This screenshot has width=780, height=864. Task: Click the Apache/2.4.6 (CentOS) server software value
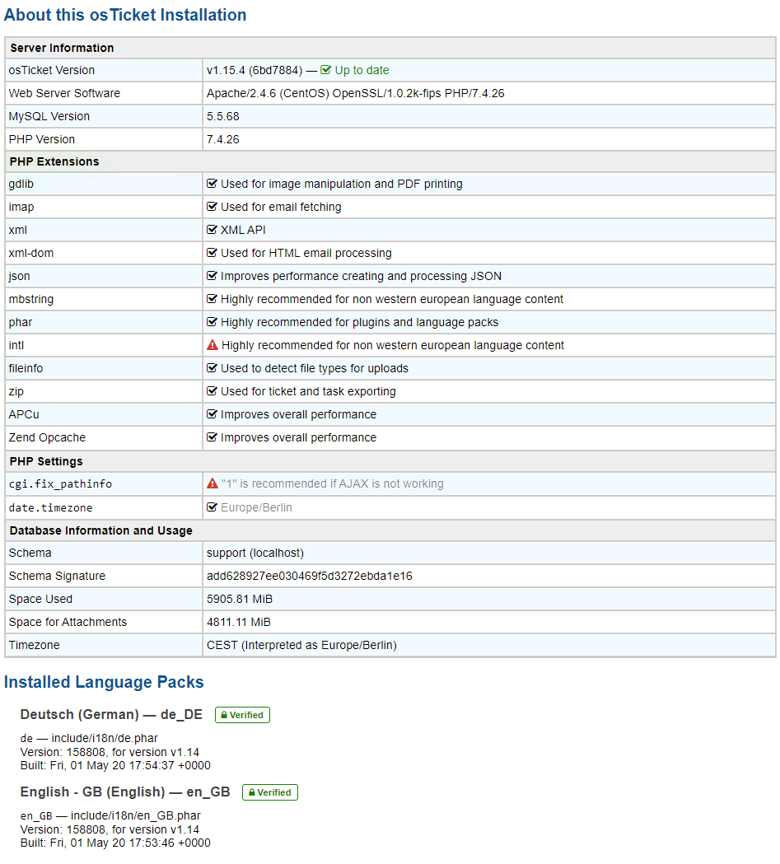point(355,93)
